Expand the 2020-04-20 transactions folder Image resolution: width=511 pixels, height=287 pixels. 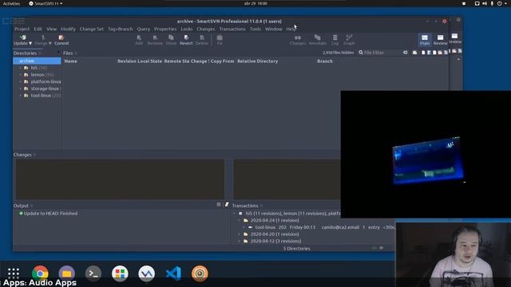[240, 234]
